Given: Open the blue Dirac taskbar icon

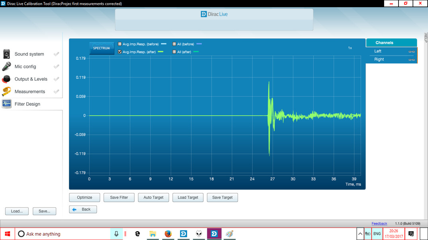Looking at the screenshot, I should 183,234.
